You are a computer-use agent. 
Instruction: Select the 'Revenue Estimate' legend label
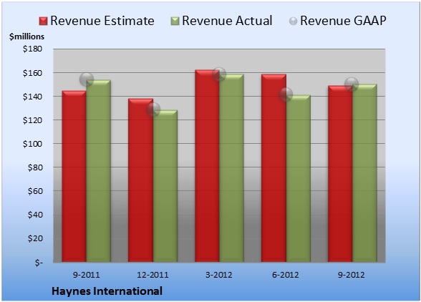(x=102, y=21)
